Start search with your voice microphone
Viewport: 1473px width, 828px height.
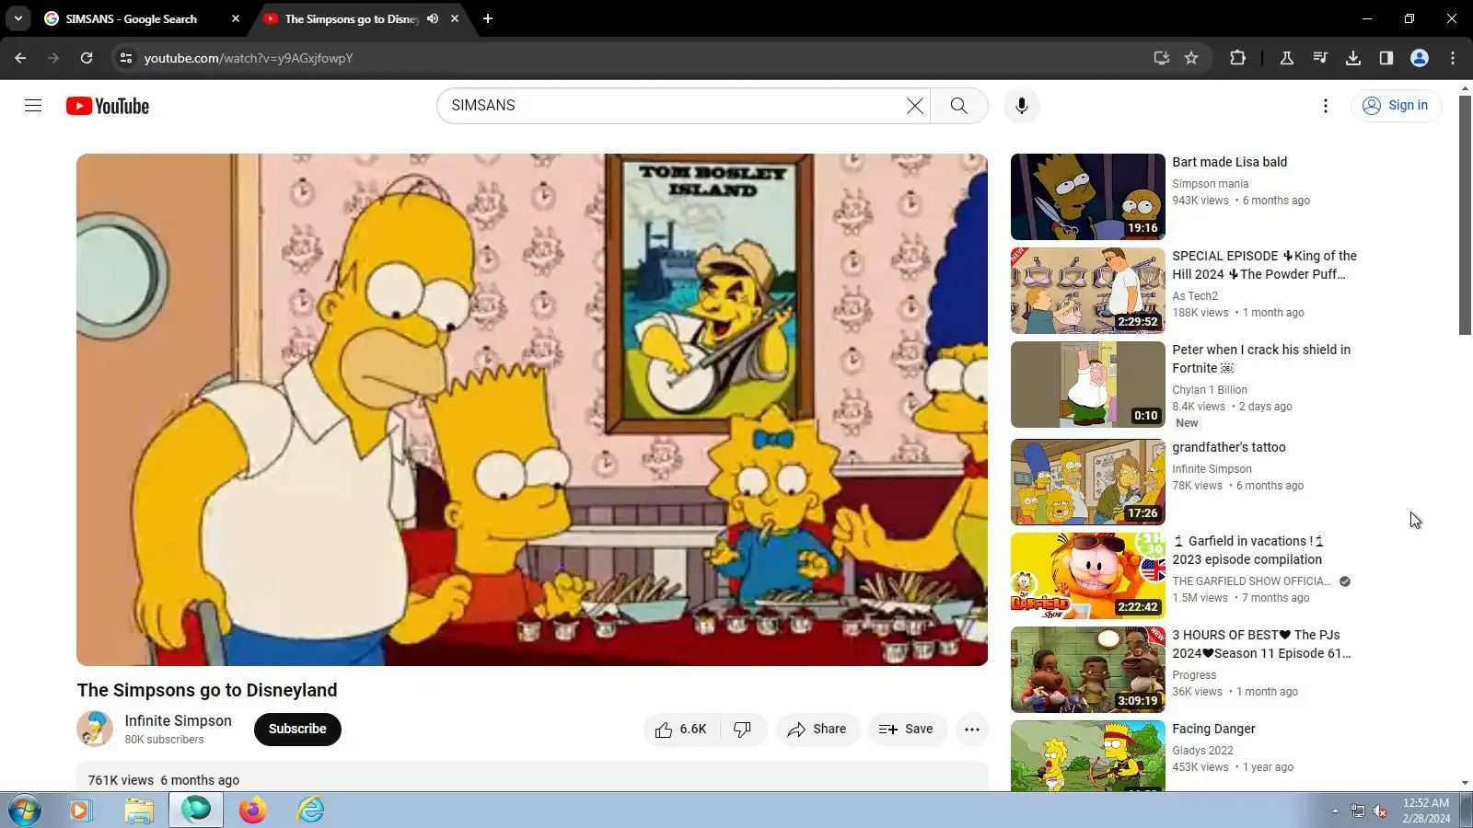pos(1021,106)
